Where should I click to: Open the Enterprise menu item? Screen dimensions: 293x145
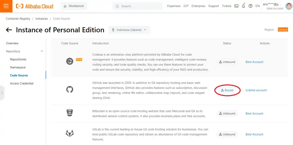click(x=198, y=6)
